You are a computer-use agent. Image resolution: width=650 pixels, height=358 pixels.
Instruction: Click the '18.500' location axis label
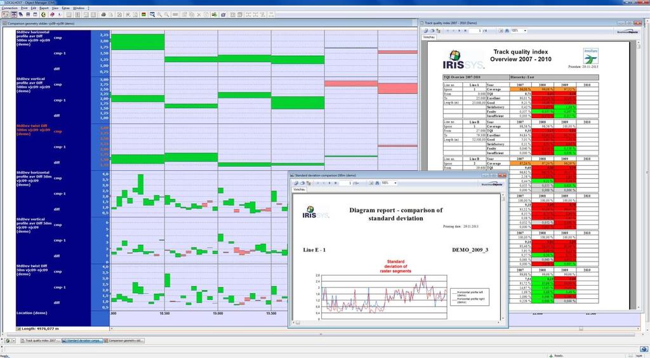(x=164, y=314)
